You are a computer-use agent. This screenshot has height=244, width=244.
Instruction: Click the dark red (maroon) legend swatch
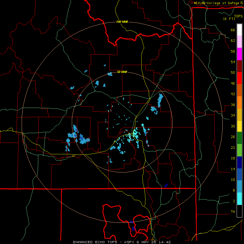239,66
